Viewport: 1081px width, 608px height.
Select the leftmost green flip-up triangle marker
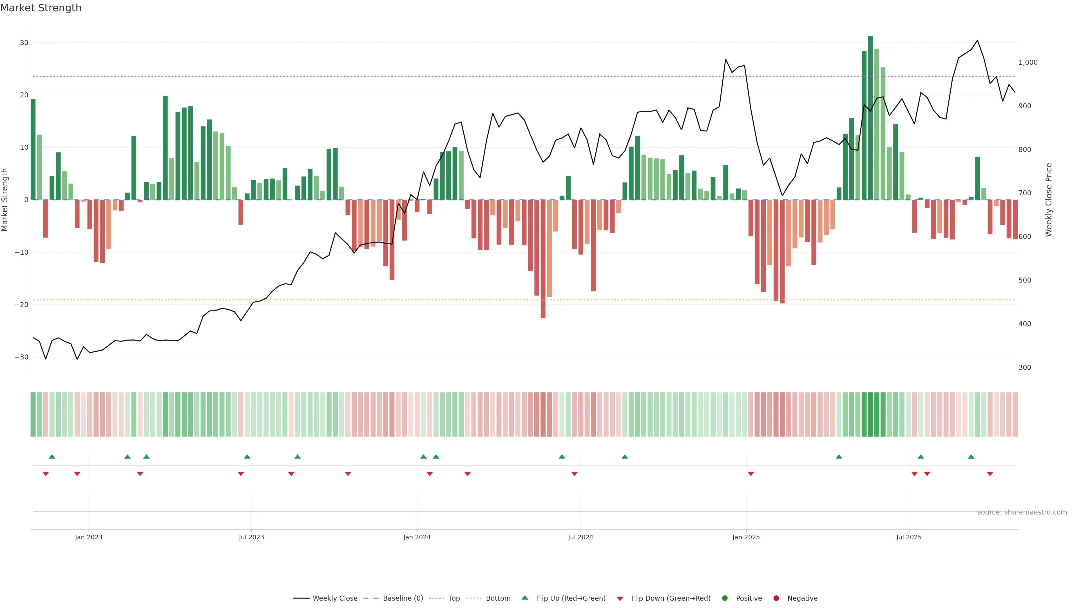click(x=52, y=457)
